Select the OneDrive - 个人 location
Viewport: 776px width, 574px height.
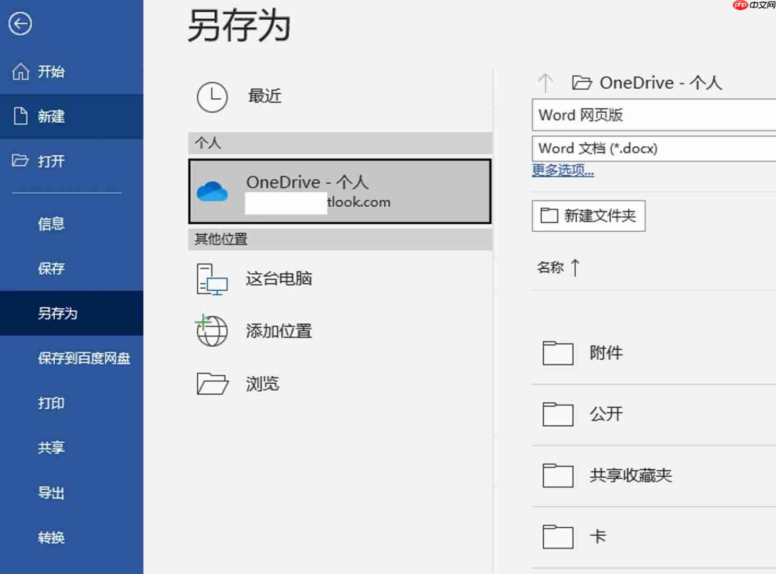(340, 191)
